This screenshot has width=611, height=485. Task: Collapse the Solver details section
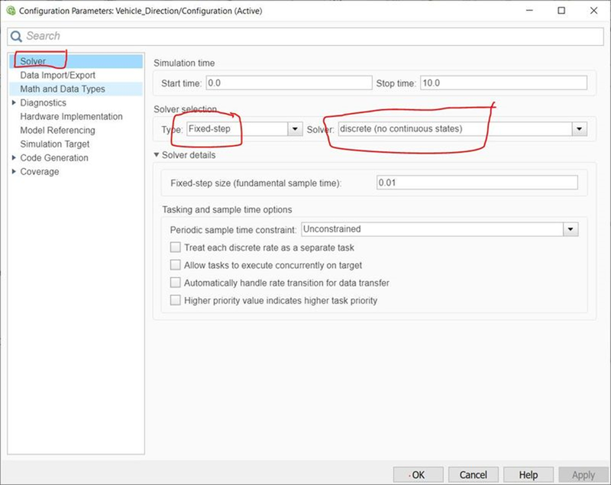tap(157, 155)
